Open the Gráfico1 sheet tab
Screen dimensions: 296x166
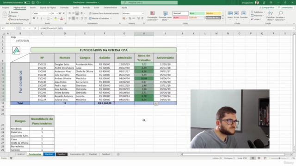coord(21,154)
